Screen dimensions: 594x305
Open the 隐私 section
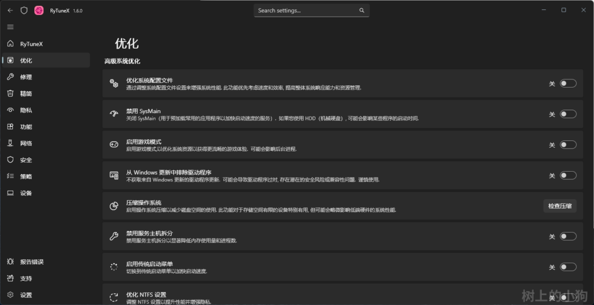point(46,110)
